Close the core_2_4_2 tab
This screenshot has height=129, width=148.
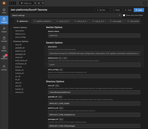(87, 21)
